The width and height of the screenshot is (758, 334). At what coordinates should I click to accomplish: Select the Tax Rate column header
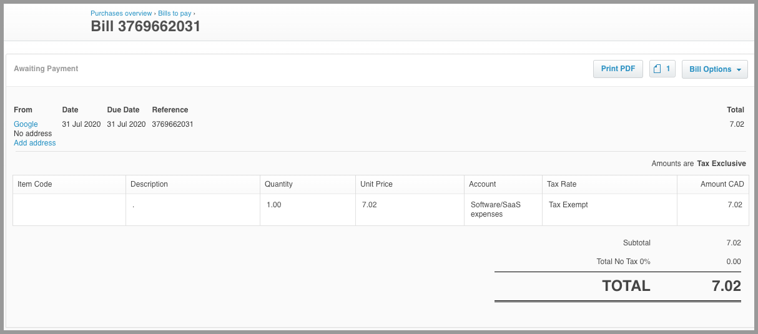pos(609,184)
